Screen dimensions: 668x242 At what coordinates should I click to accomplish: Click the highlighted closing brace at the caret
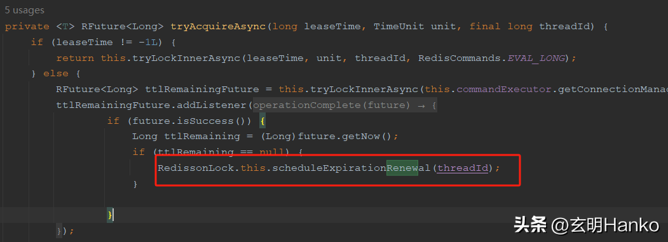(110, 215)
